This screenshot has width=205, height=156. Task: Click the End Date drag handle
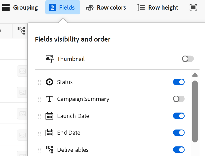(x=39, y=133)
